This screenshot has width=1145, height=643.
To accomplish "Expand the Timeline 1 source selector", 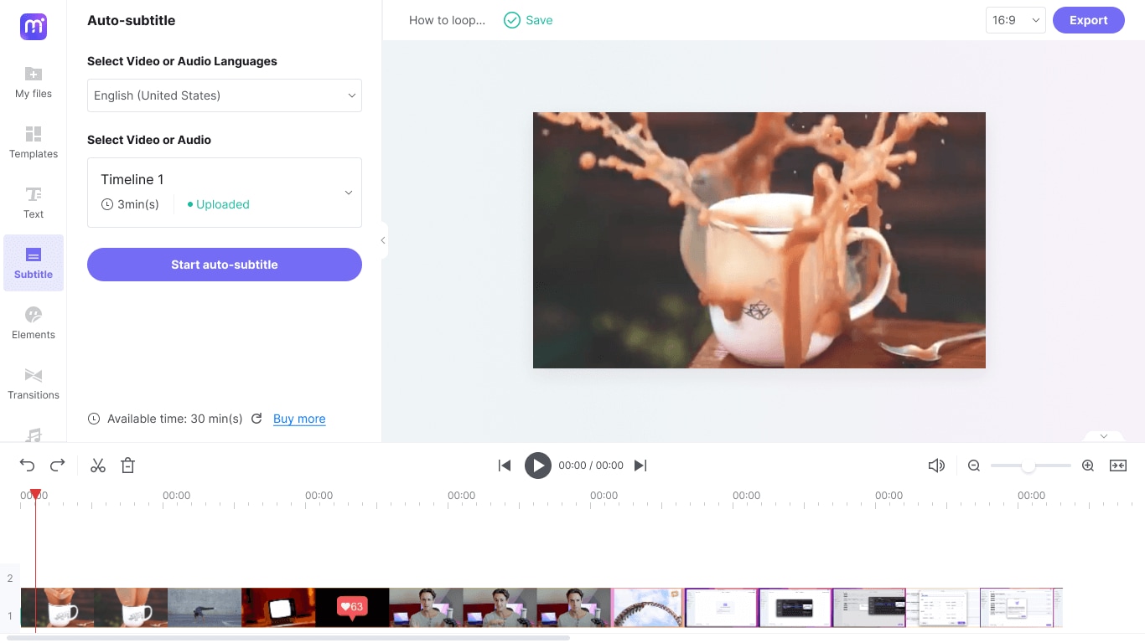I will [225, 193].
